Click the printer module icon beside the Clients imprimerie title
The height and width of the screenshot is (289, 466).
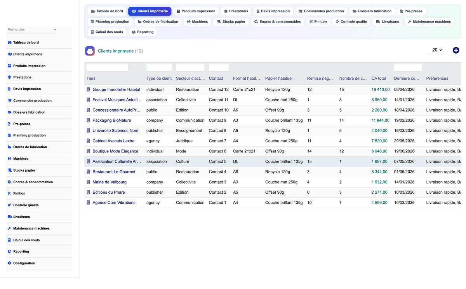(90, 51)
